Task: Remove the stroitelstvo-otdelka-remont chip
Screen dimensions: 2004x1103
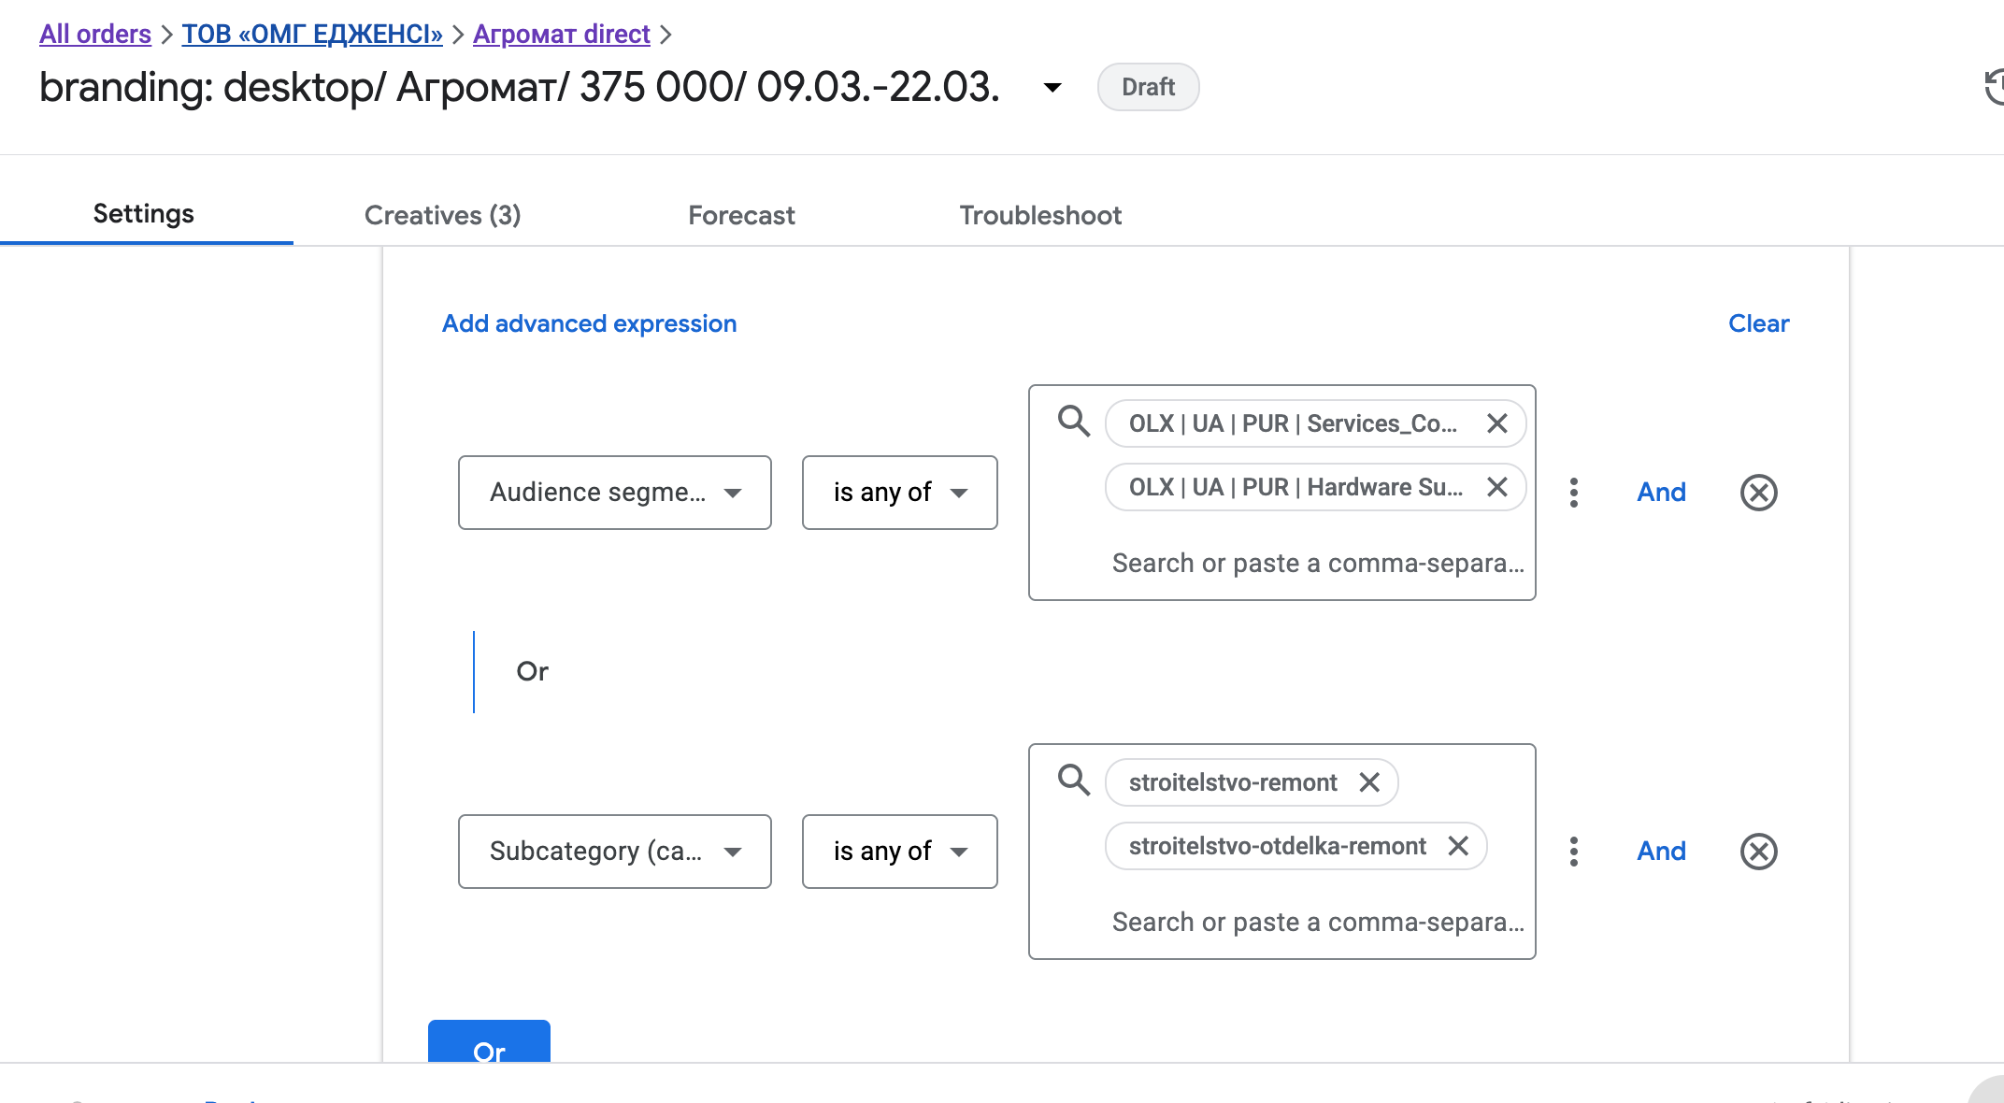Action: coord(1458,846)
